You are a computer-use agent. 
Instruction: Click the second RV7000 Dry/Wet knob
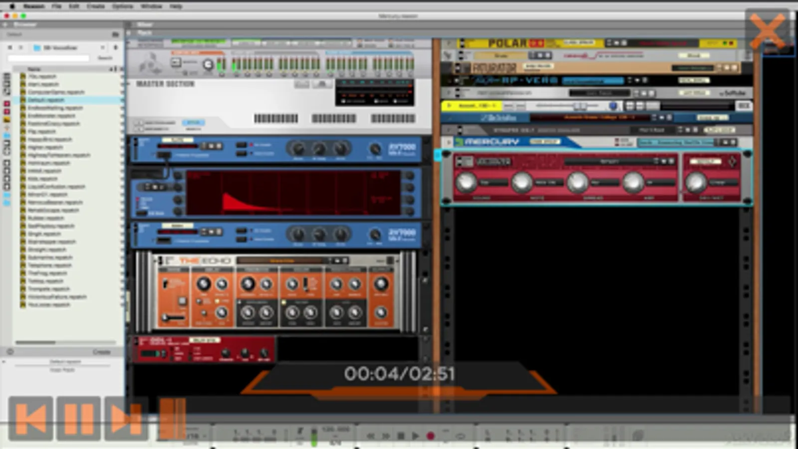pos(375,234)
